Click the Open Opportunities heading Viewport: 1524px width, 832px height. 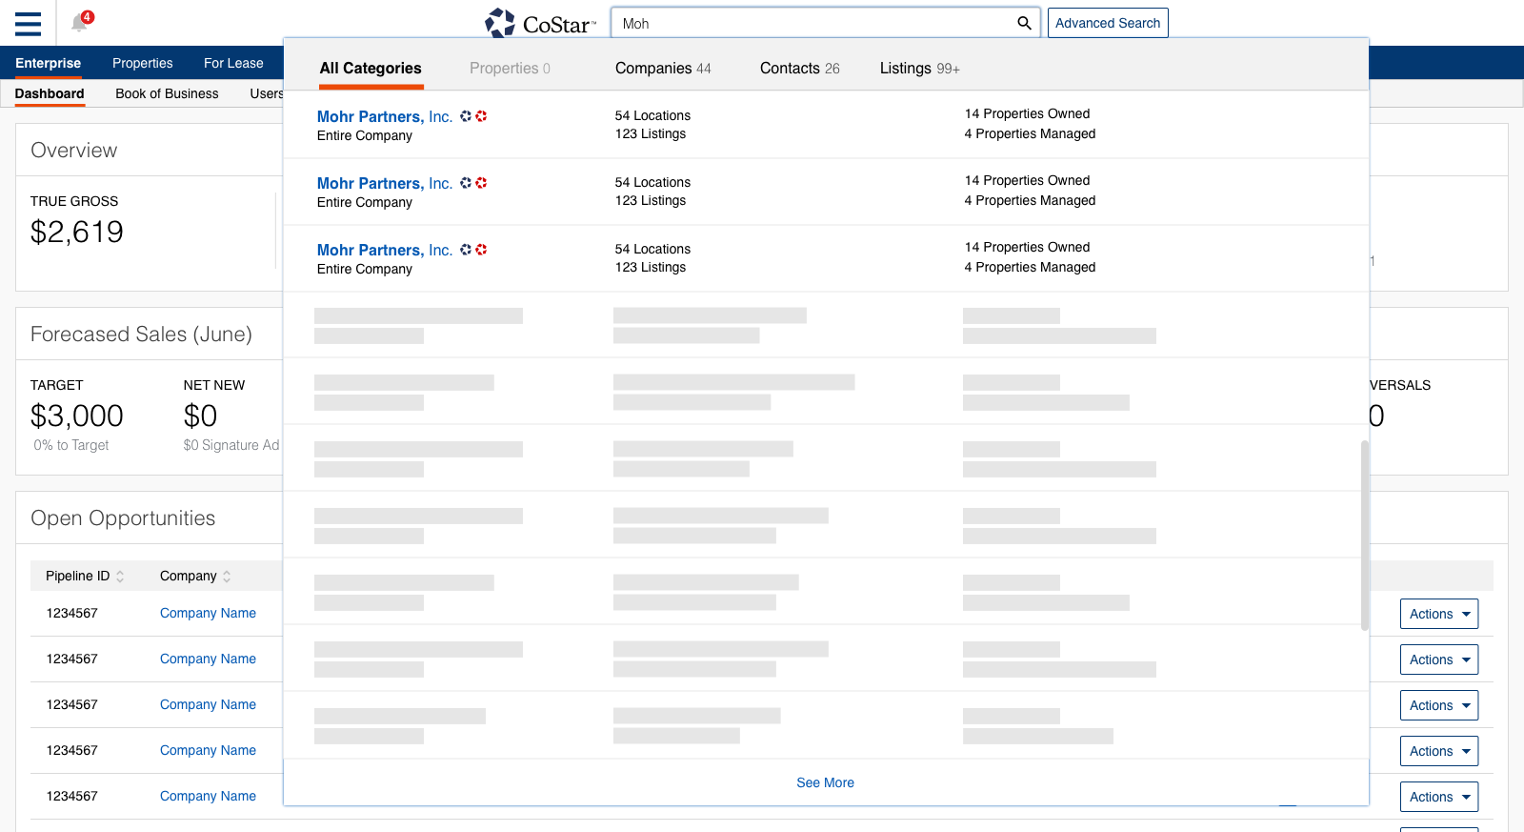(x=123, y=518)
